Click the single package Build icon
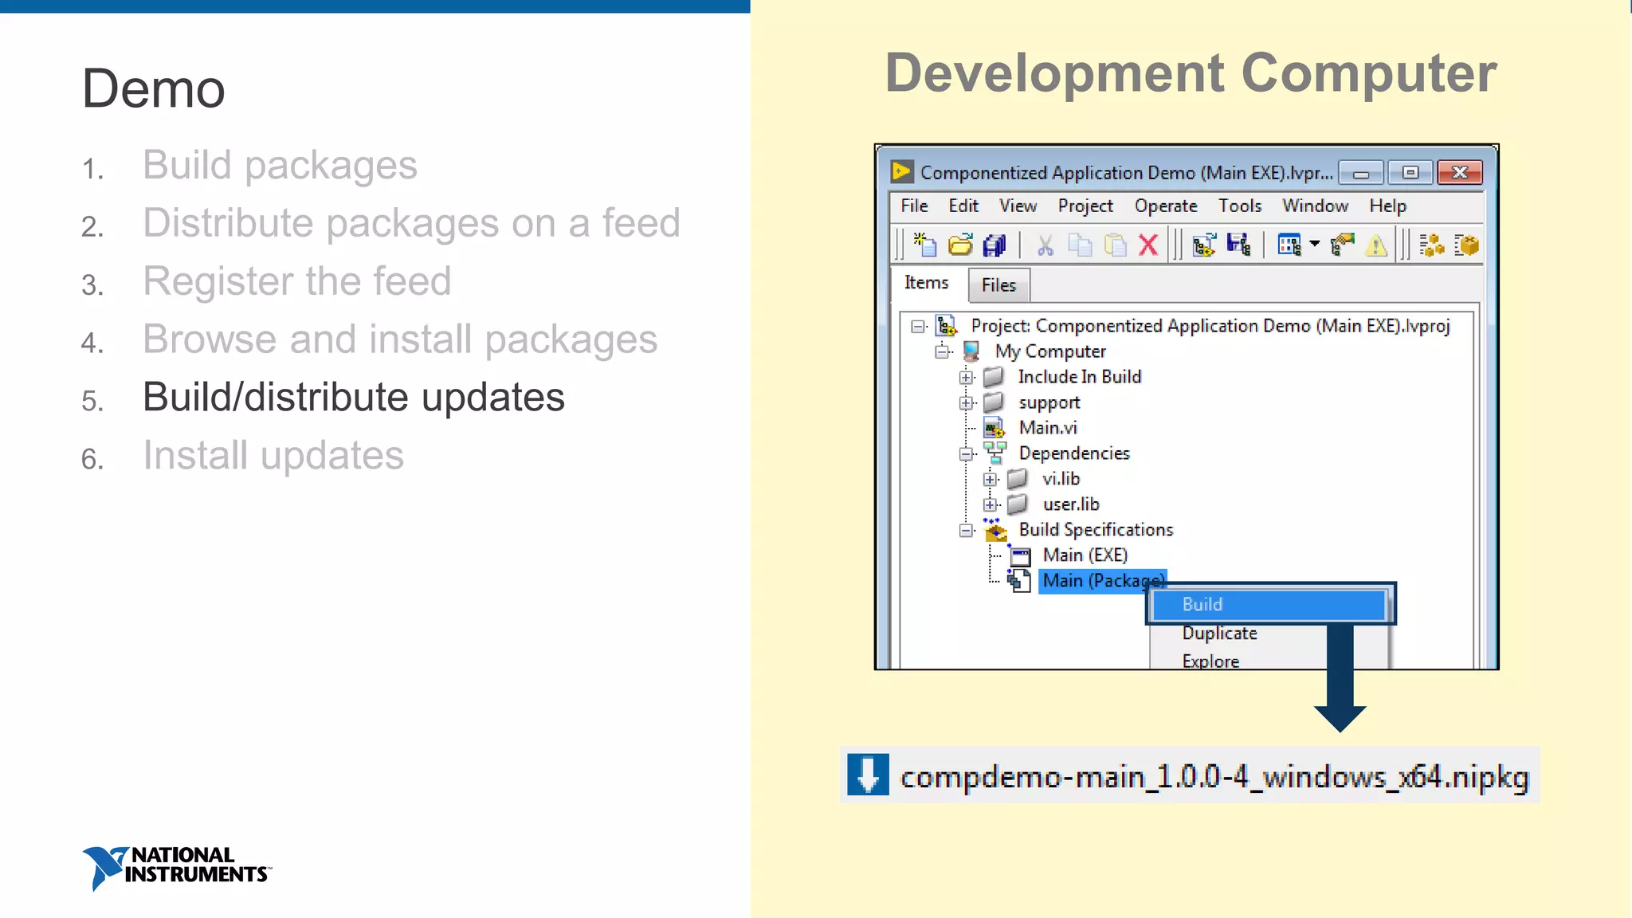Image resolution: width=1632 pixels, height=918 pixels. point(1466,245)
